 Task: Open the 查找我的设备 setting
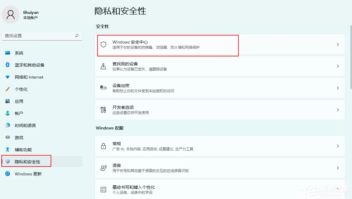coord(220,66)
